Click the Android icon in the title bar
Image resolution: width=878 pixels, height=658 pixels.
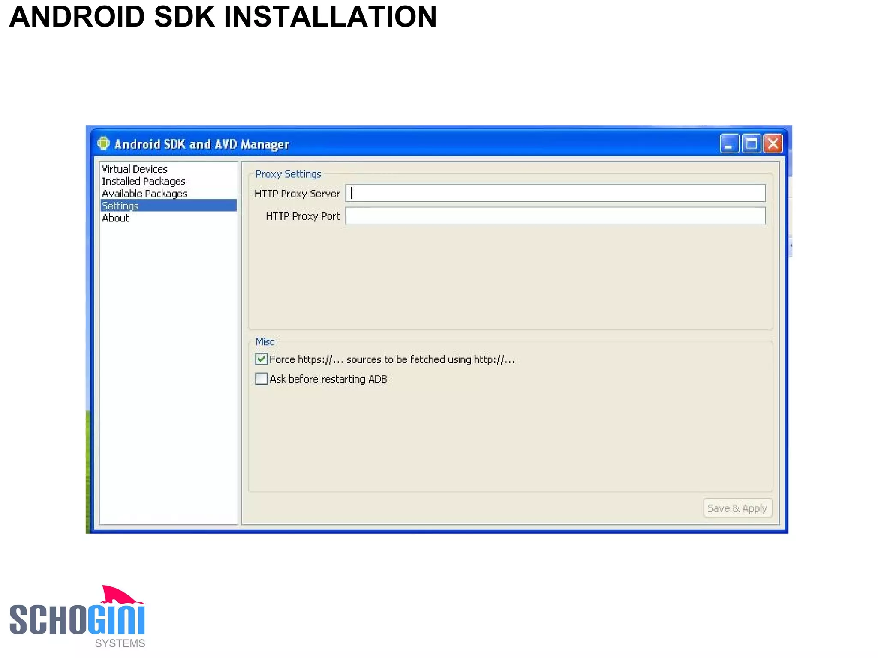coord(103,144)
